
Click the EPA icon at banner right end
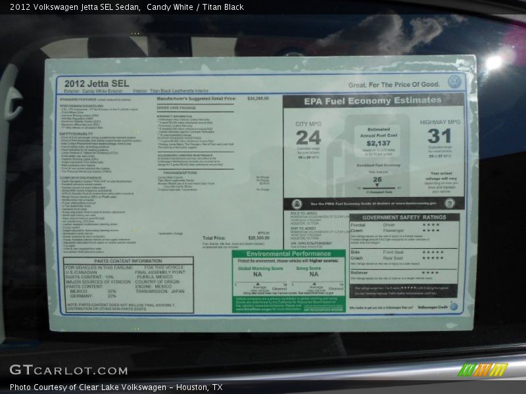pyautogui.click(x=450, y=204)
